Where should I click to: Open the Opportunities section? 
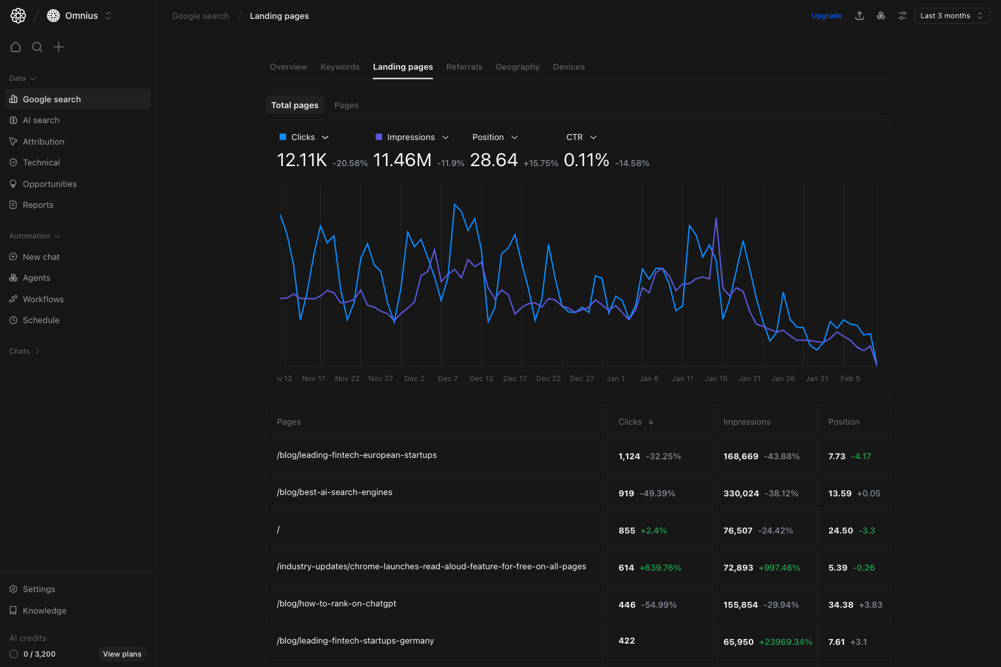[x=50, y=184]
